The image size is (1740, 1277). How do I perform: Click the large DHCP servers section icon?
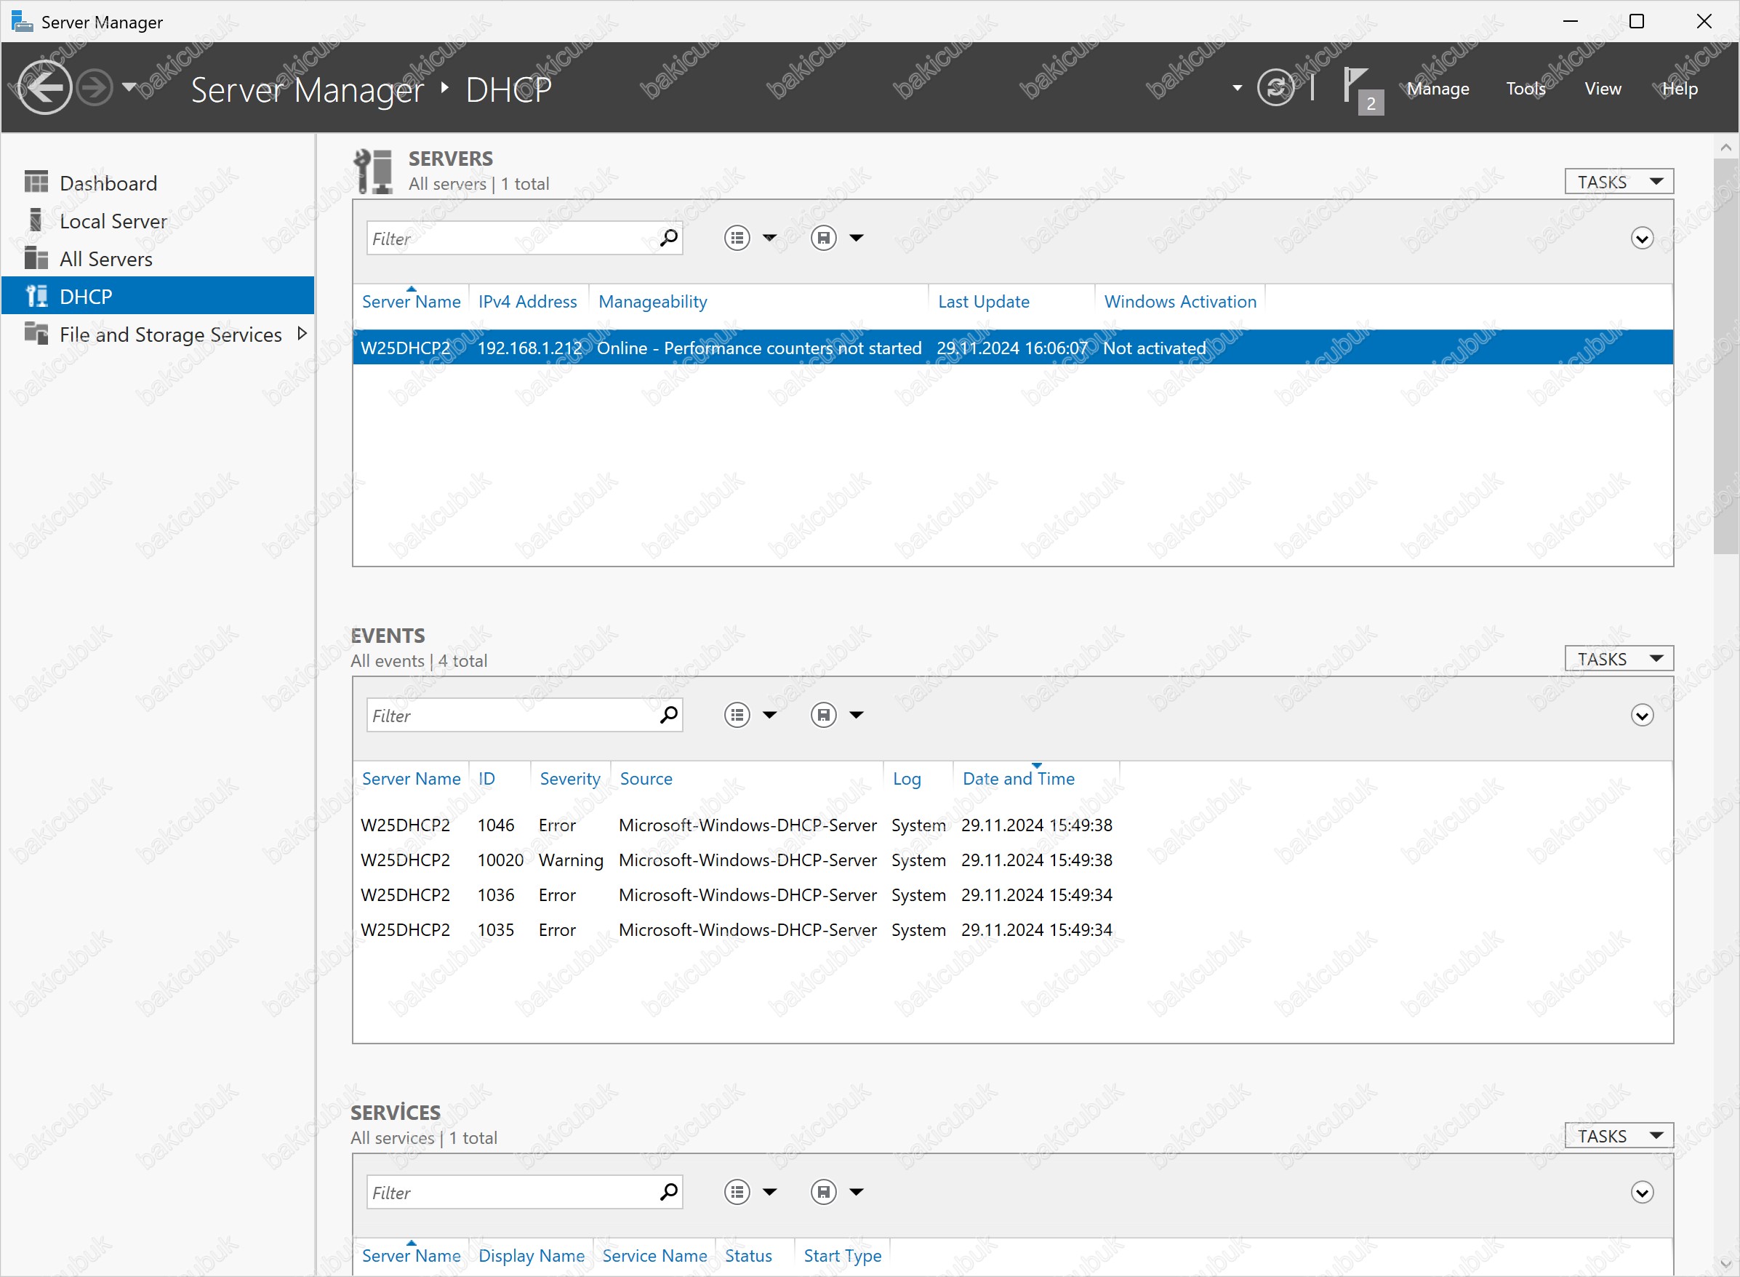[x=374, y=170]
